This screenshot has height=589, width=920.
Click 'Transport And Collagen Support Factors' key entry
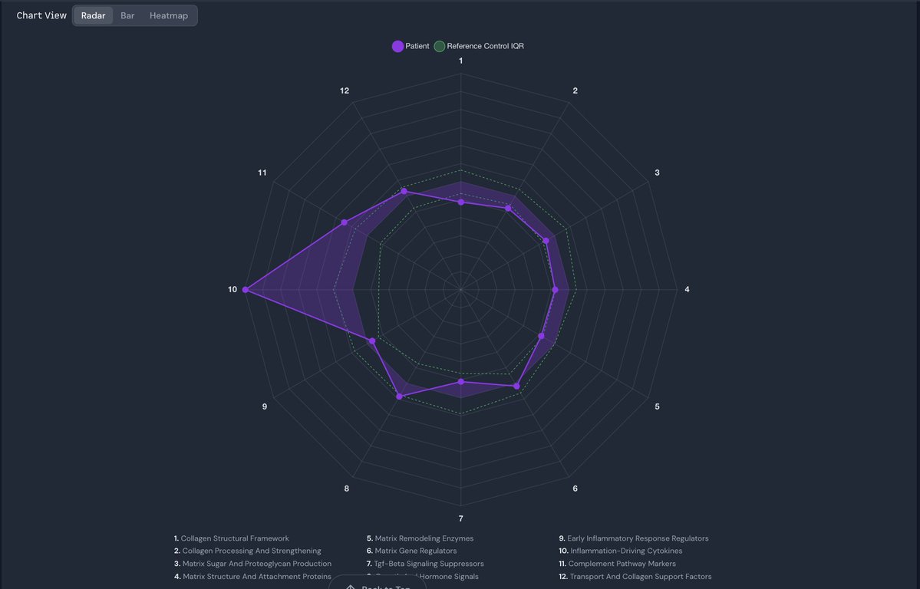[635, 577]
